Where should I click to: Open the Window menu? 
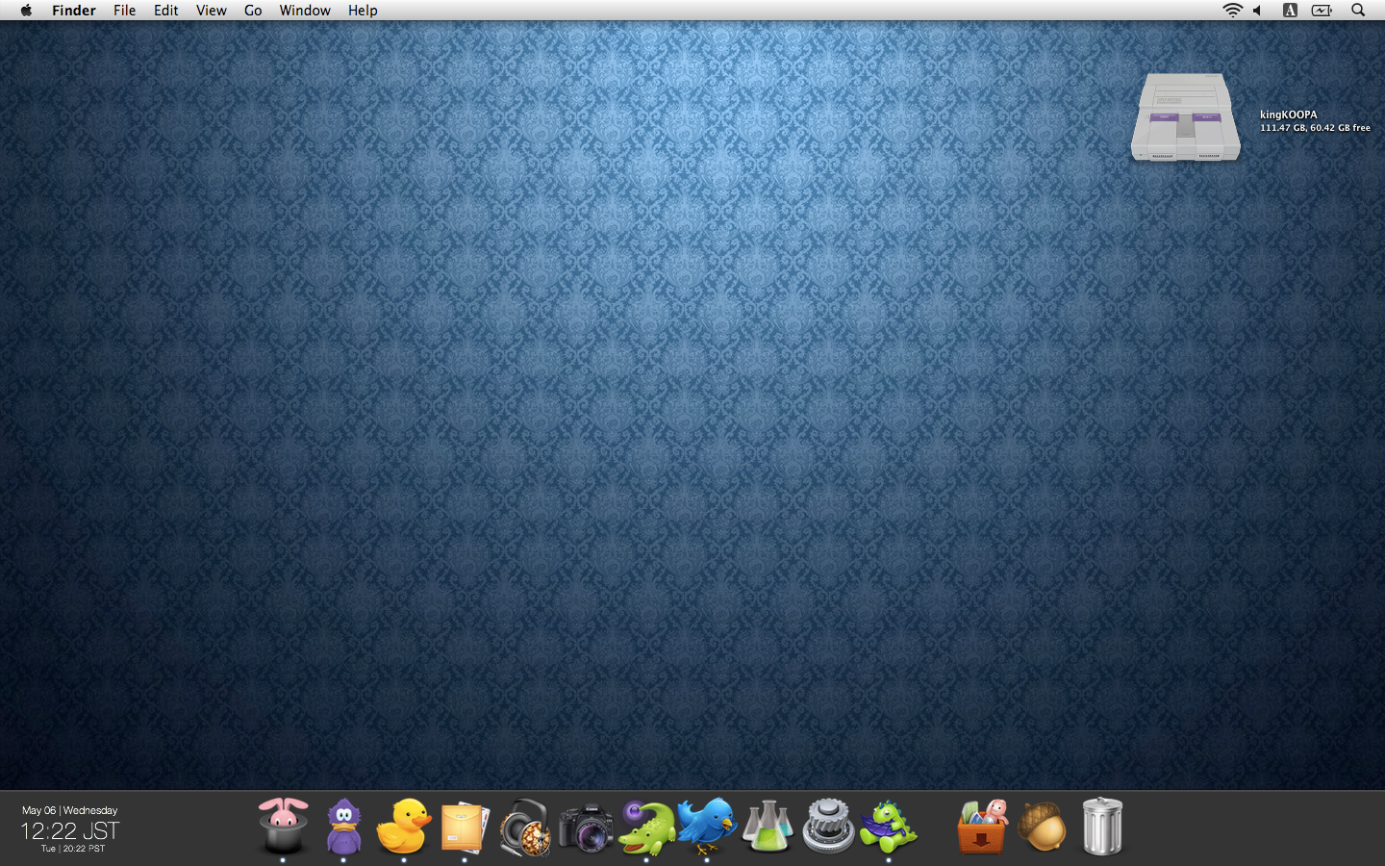305,11
